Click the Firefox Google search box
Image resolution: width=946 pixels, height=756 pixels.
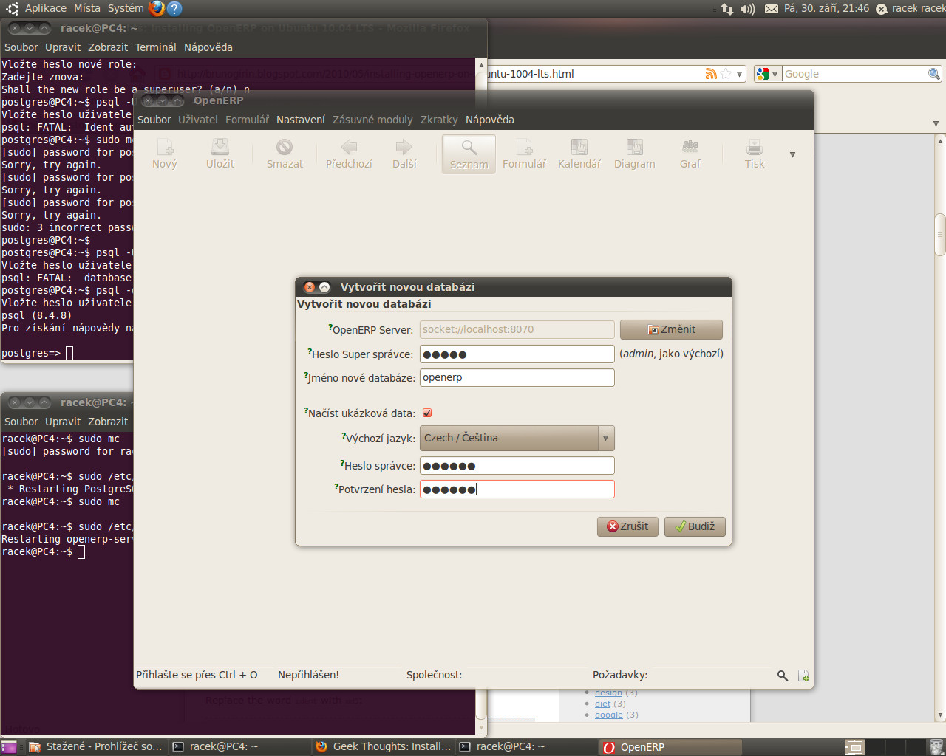pos(855,74)
